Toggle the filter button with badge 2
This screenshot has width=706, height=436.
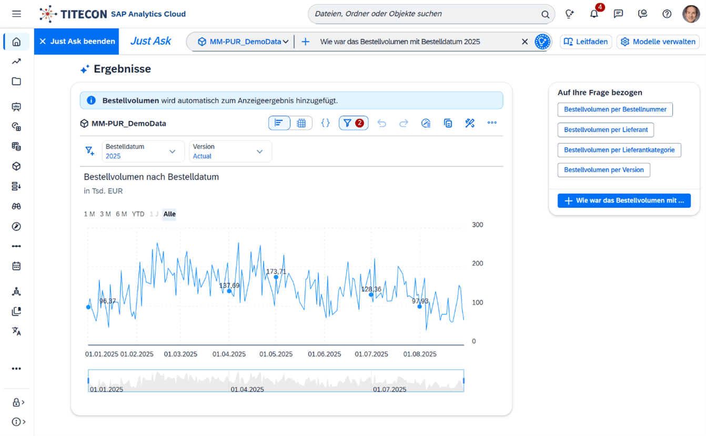pyautogui.click(x=353, y=123)
